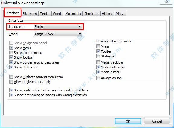Open the Language dropdown
The width and height of the screenshot is (174, 128).
58,27
